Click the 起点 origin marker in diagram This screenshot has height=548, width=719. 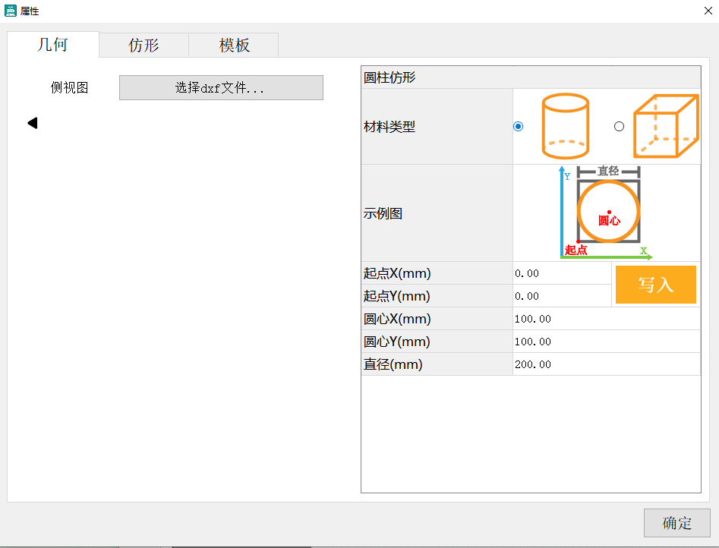coord(576,248)
